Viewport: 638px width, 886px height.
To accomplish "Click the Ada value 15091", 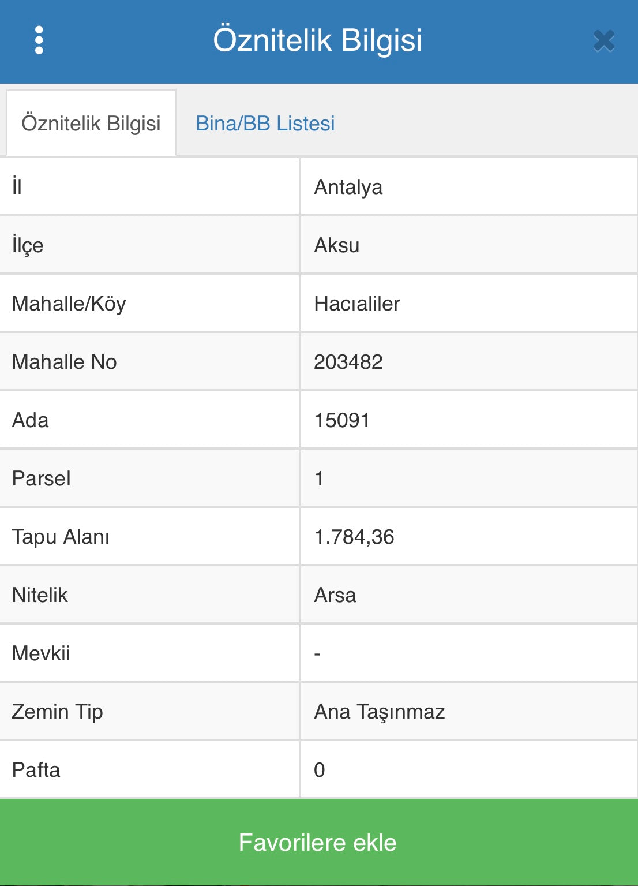I will point(341,420).
